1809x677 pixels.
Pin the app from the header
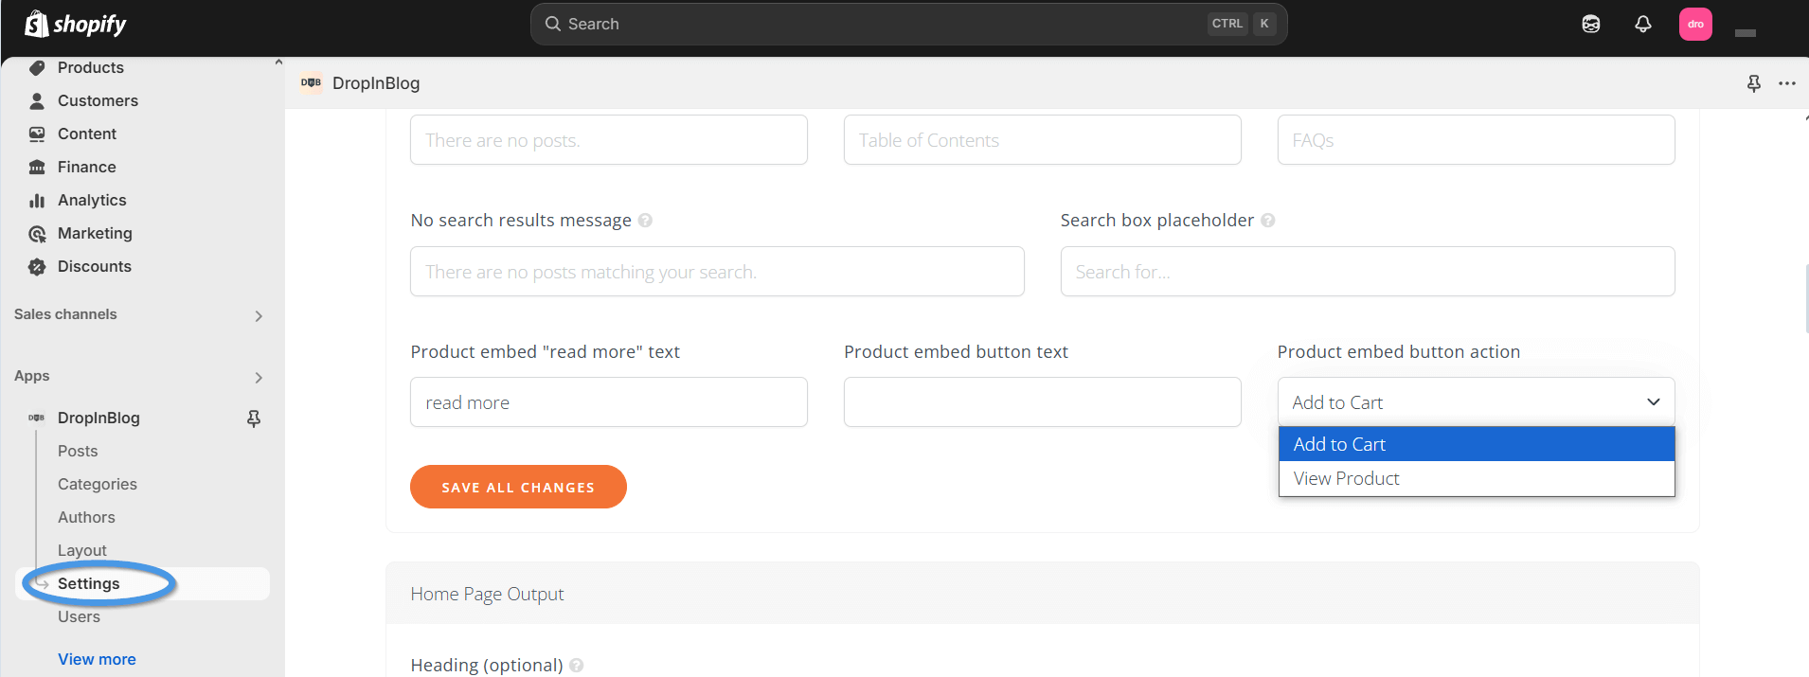tap(1754, 83)
